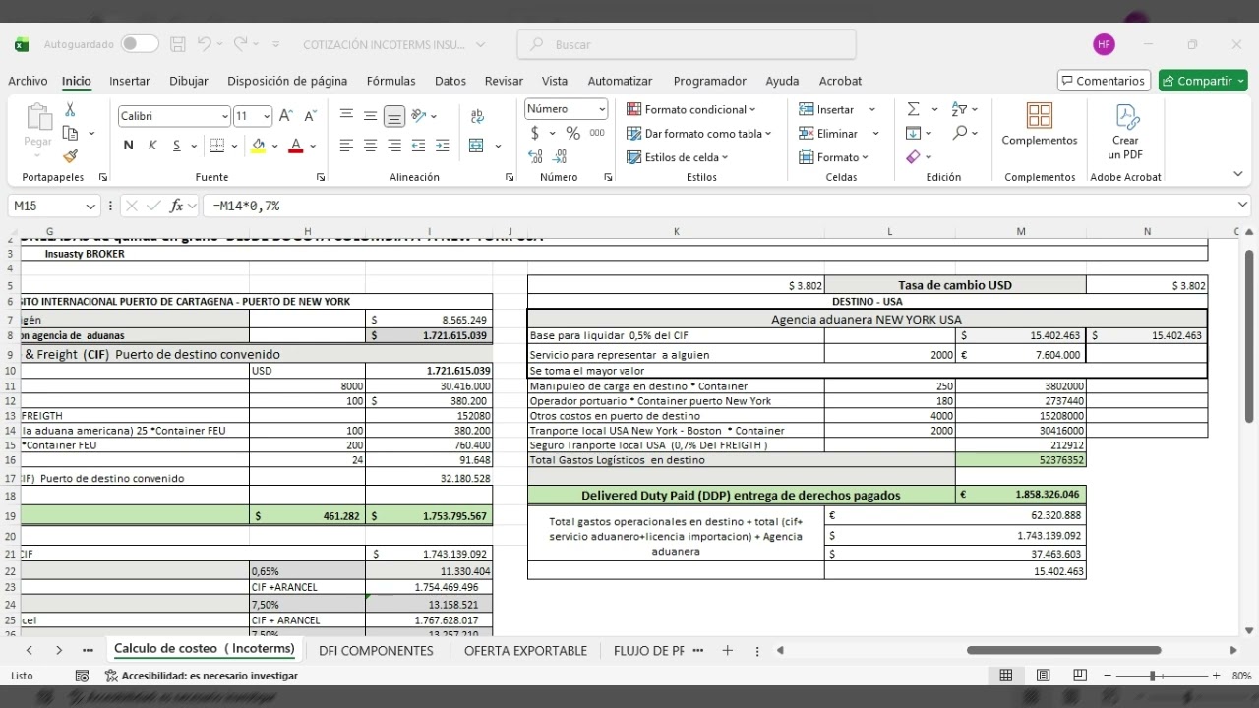The image size is (1259, 708).
Task: Click the Increase decimals icon
Action: pyautogui.click(x=536, y=156)
